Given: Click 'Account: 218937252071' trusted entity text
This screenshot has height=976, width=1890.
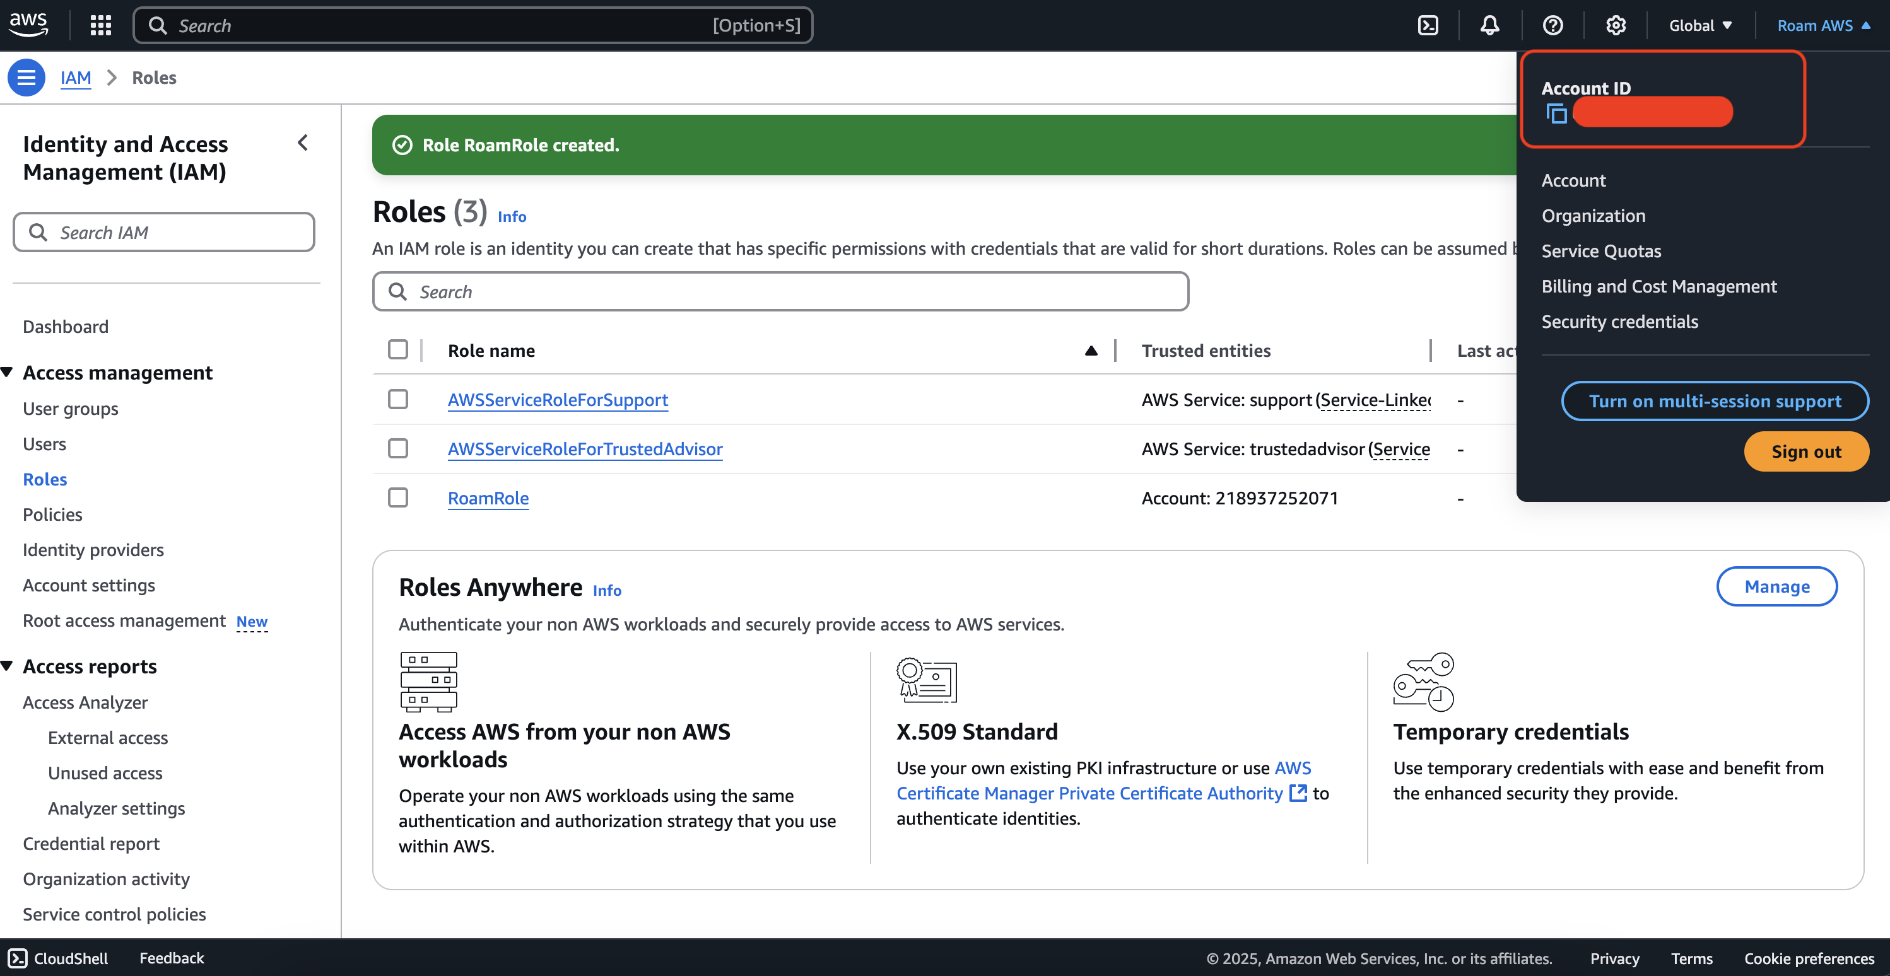Looking at the screenshot, I should pos(1240,498).
